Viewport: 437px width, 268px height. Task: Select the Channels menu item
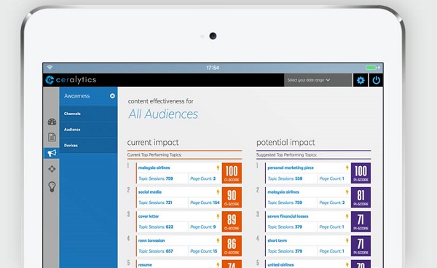(88, 114)
